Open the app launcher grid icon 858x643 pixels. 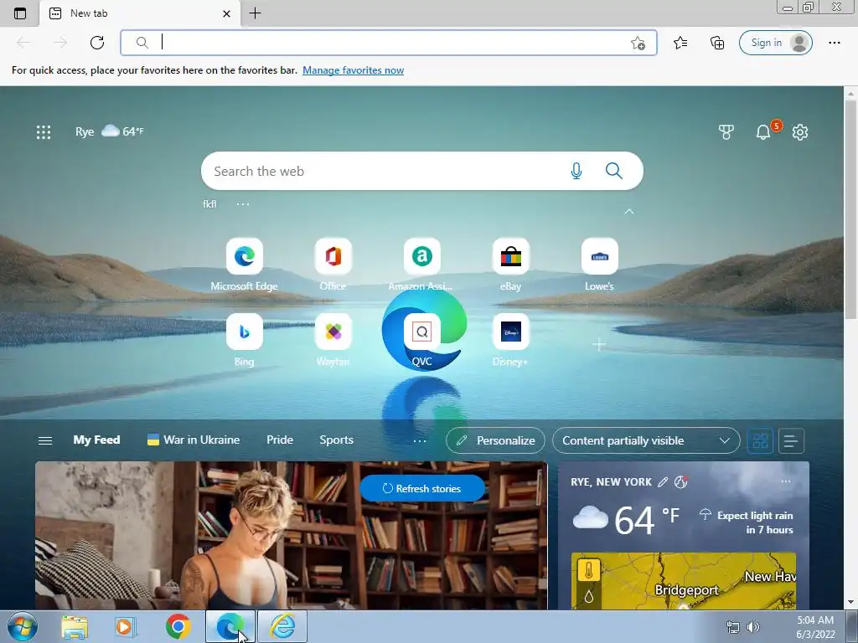tap(44, 131)
